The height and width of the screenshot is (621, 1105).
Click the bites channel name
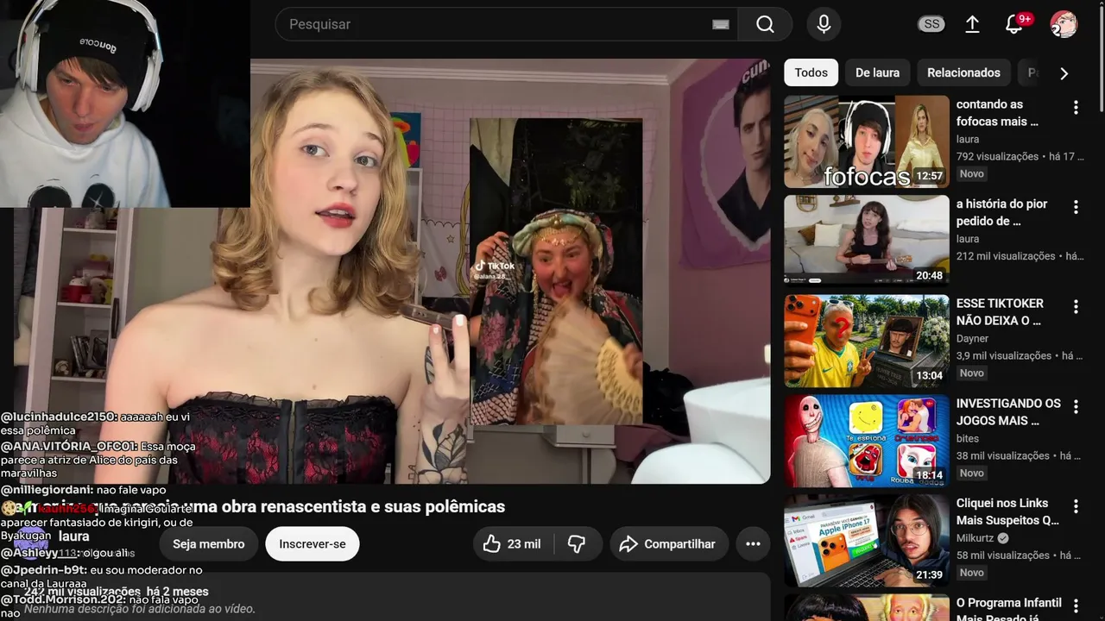(968, 438)
